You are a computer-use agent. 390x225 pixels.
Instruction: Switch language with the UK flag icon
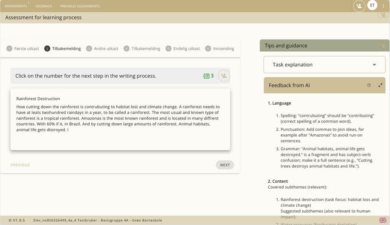click(x=383, y=220)
